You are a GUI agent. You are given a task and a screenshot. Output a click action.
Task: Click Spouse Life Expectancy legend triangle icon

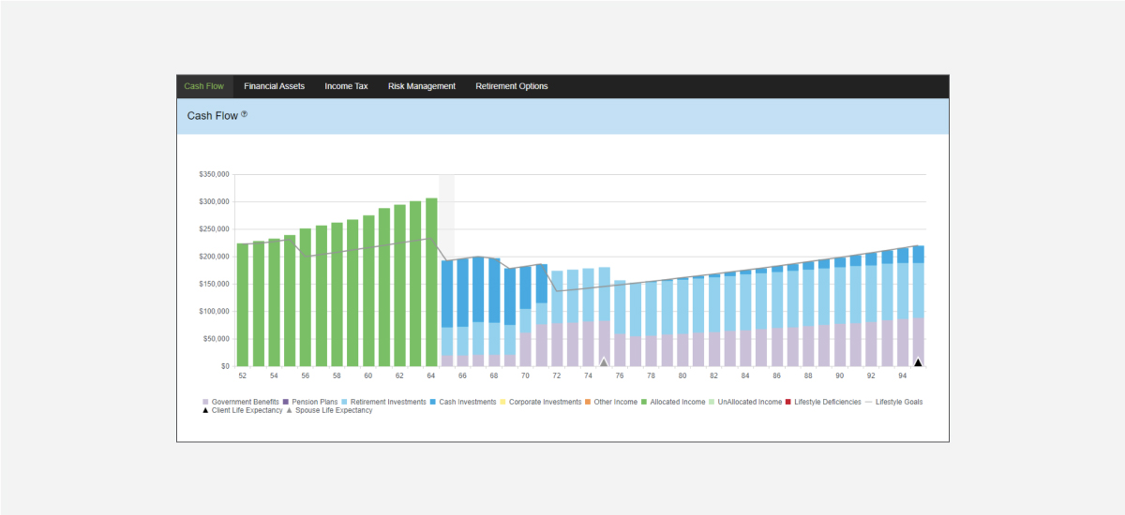[x=290, y=410]
